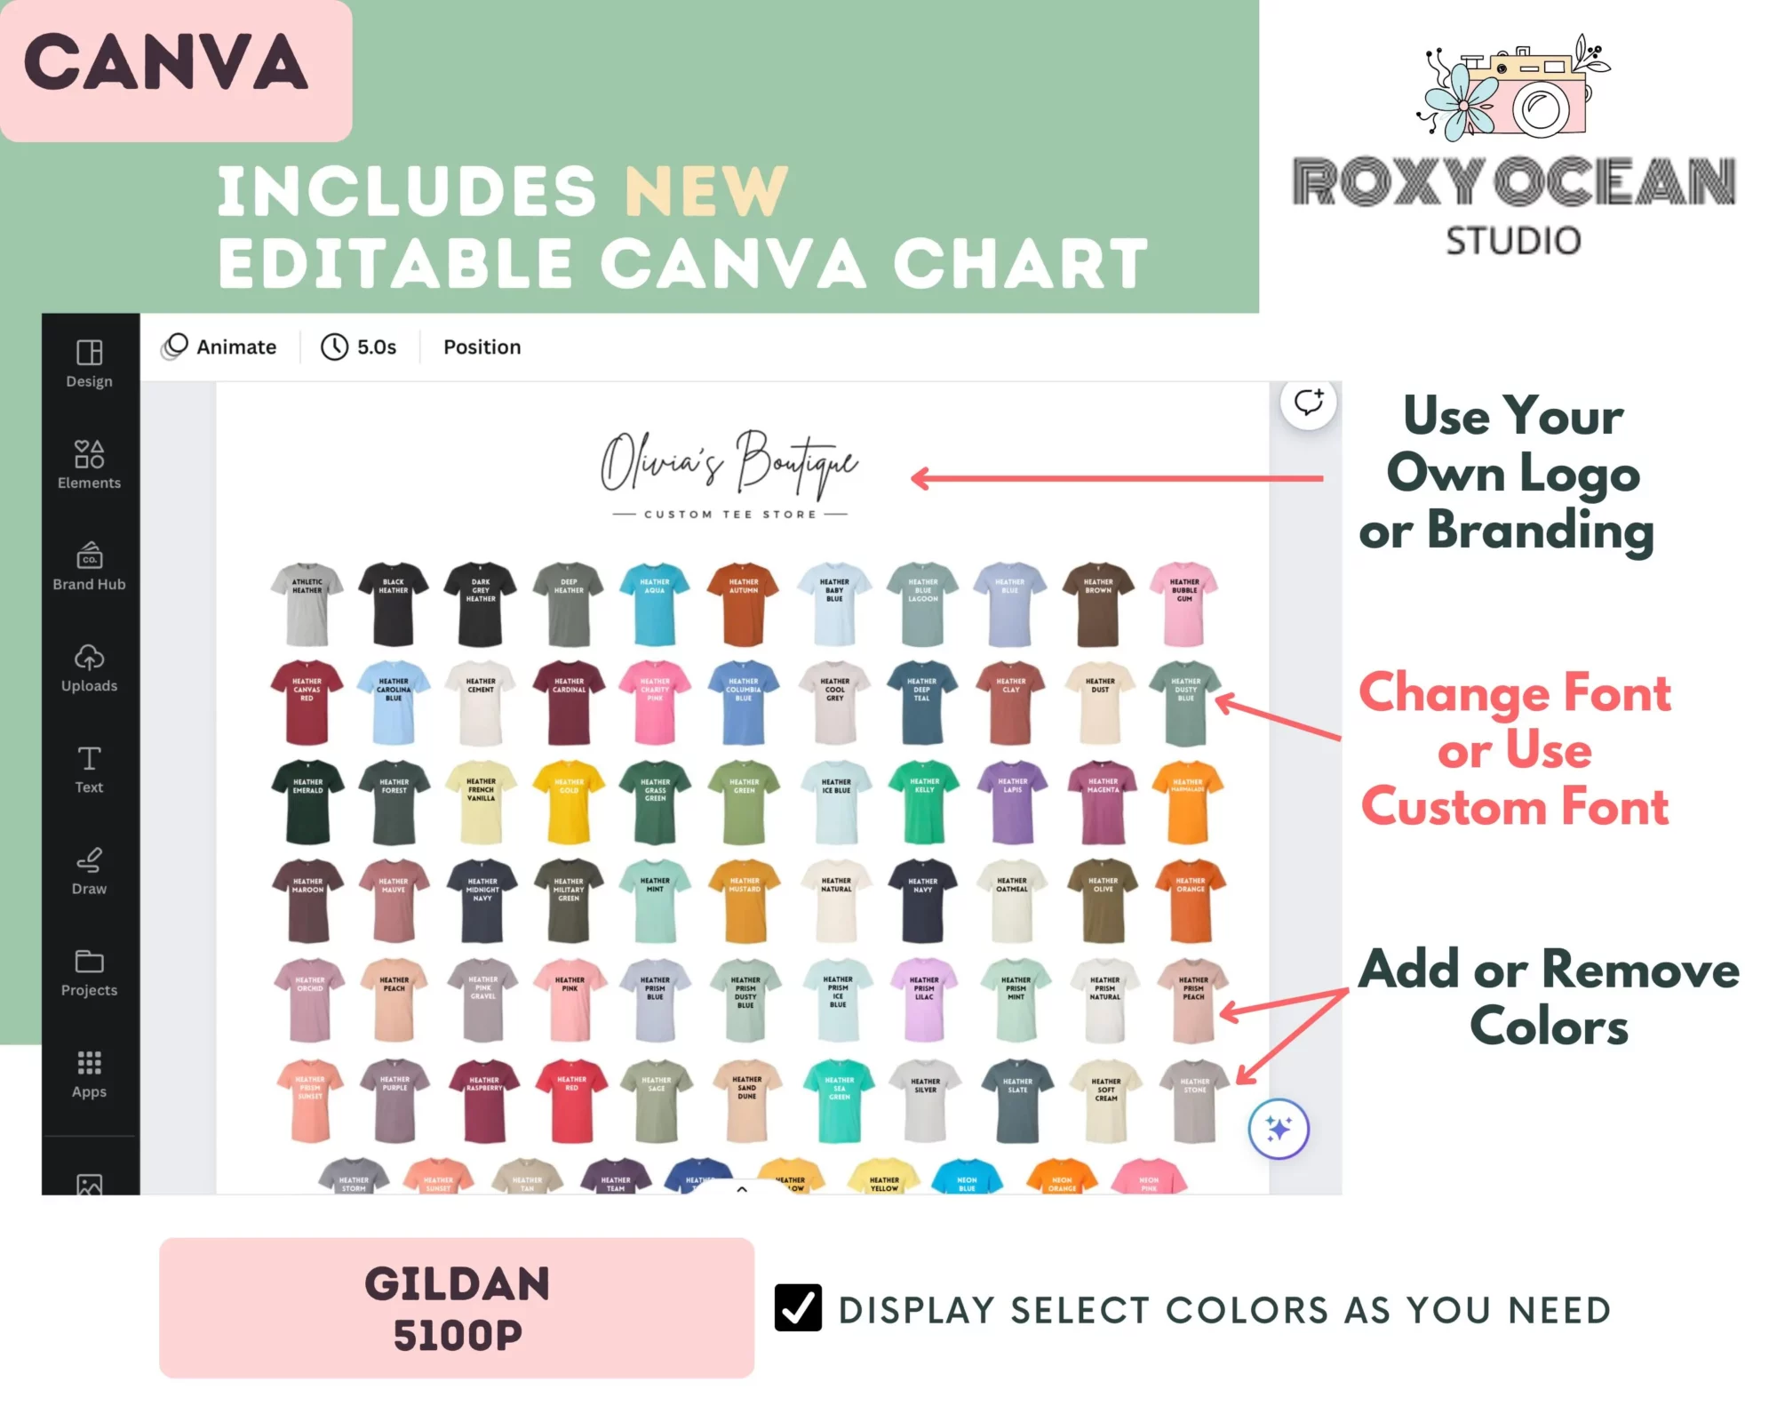This screenshot has width=1777, height=1422.
Task: Click the Apps panel icon
Action: (89, 1066)
